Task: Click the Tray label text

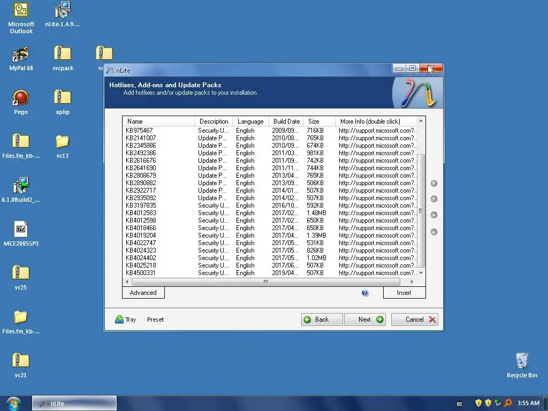Action: pyautogui.click(x=131, y=319)
